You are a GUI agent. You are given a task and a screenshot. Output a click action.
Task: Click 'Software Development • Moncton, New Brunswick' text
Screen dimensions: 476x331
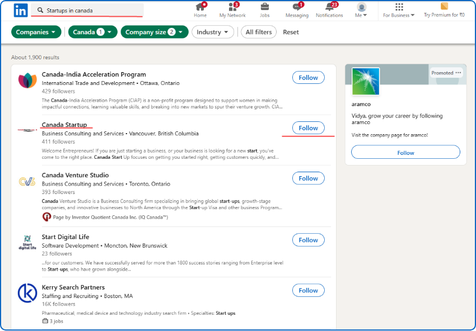104,245
